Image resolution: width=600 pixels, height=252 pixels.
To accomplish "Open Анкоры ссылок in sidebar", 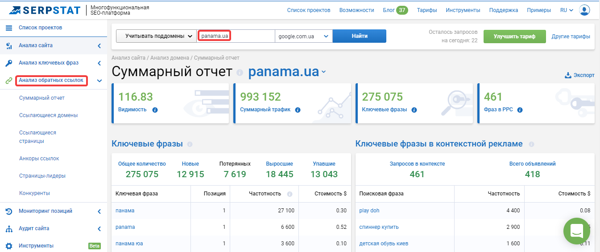I will [39, 159].
